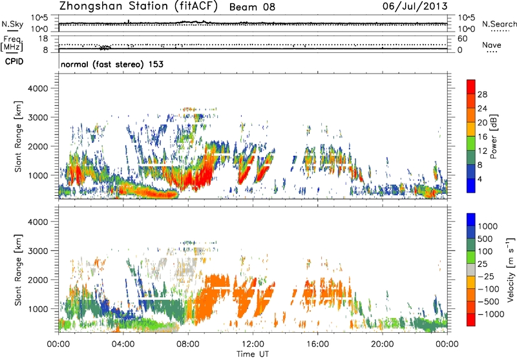Click 'normal (fast stereo) 153' text

[112, 64]
